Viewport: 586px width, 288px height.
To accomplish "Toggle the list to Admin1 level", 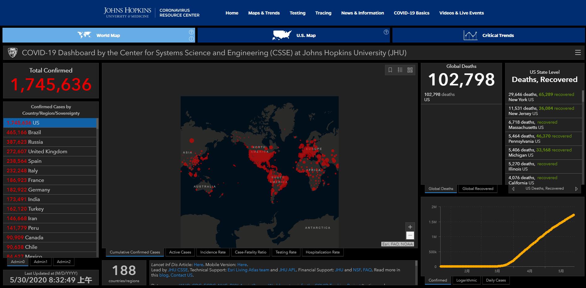I will (41, 262).
